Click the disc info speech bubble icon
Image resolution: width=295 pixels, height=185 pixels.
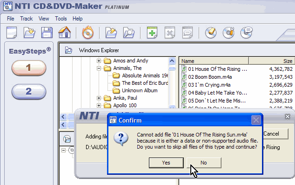(x=246, y=33)
